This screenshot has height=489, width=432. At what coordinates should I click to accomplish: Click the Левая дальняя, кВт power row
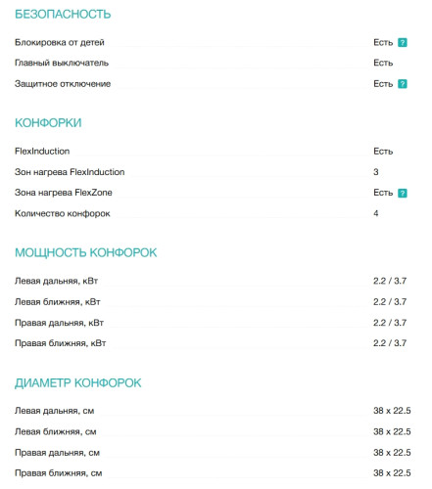[x=213, y=281]
